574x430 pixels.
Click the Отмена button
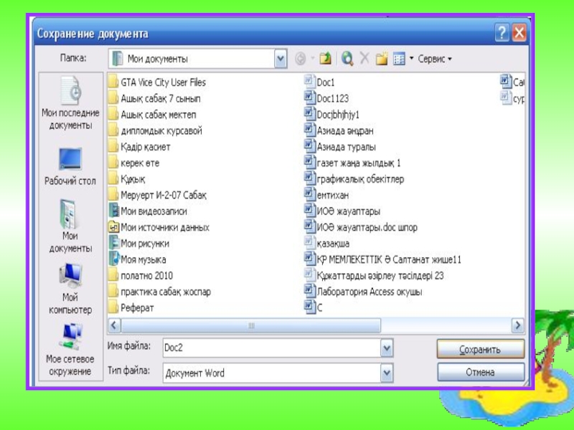[480, 372]
